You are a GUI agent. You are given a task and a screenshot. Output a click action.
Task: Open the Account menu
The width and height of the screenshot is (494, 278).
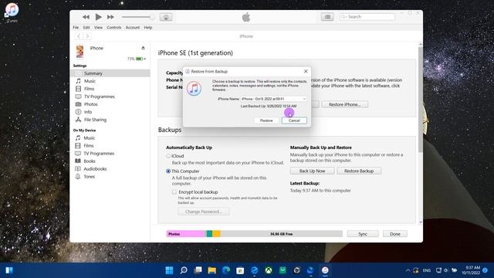[x=133, y=28]
